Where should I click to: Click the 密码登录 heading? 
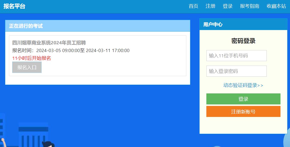coord(243,41)
